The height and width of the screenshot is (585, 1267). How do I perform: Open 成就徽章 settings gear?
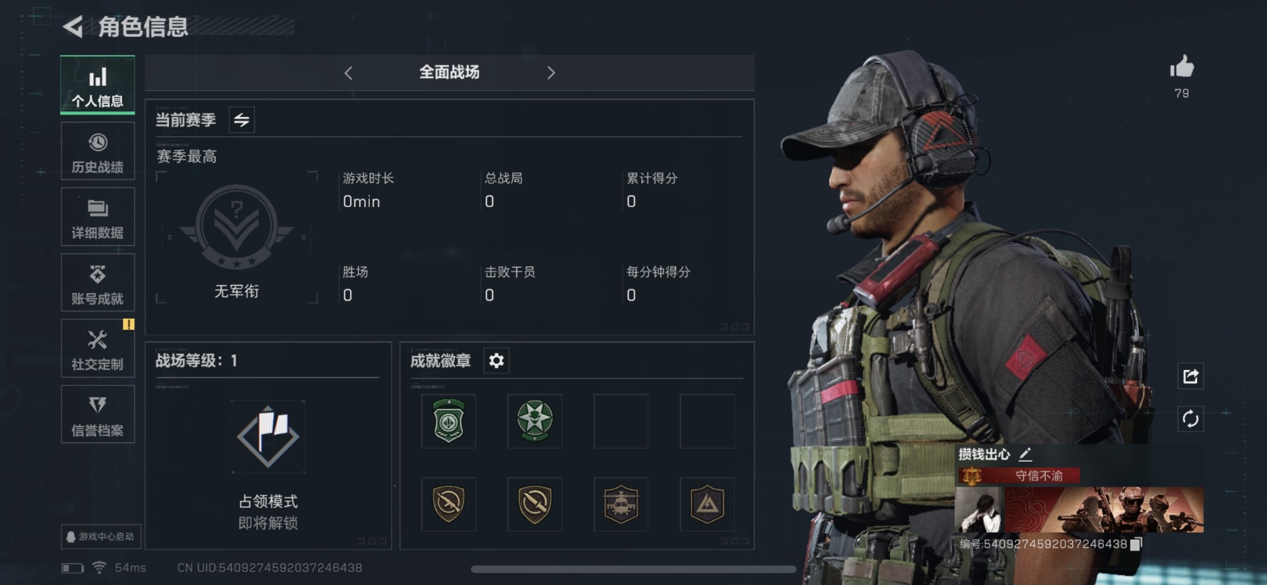[x=497, y=361]
